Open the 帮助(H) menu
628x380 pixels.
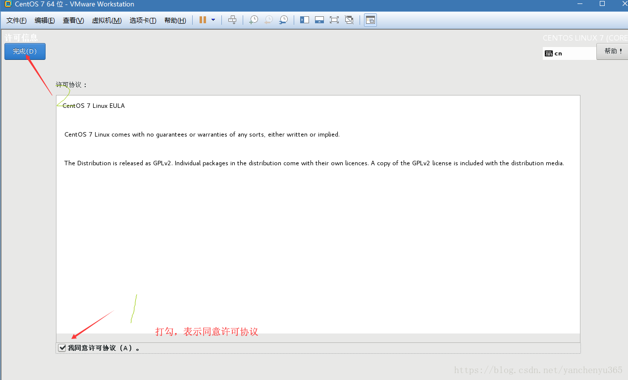click(175, 20)
